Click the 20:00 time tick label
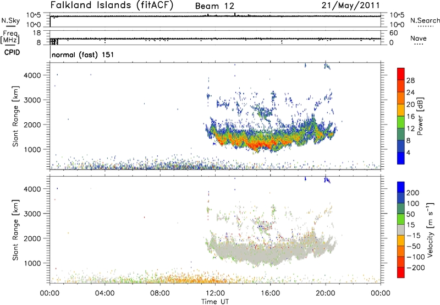The height and width of the screenshot is (305, 440). [x=326, y=293]
